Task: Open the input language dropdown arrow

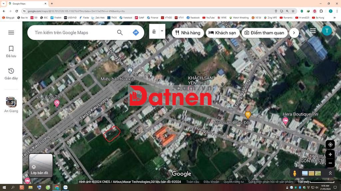Action: [162, 31]
